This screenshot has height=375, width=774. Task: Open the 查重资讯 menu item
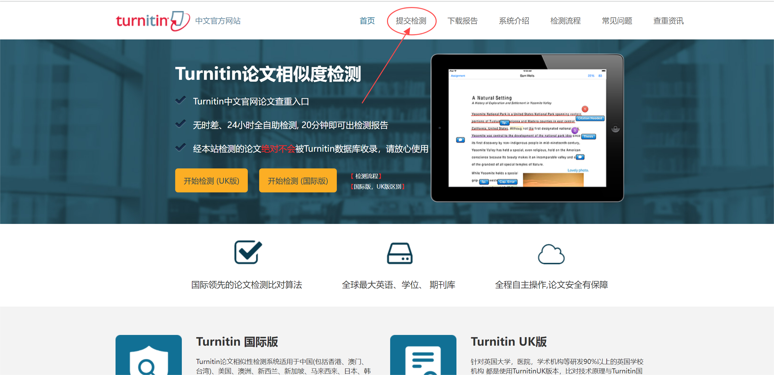click(x=668, y=21)
